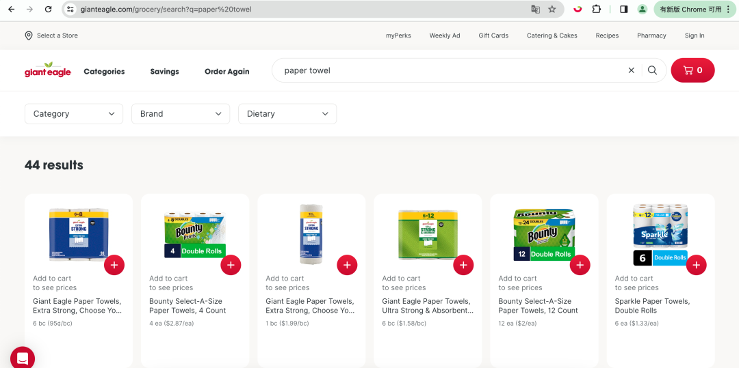Click Select a Store text
The image size is (739, 368).
pos(57,36)
